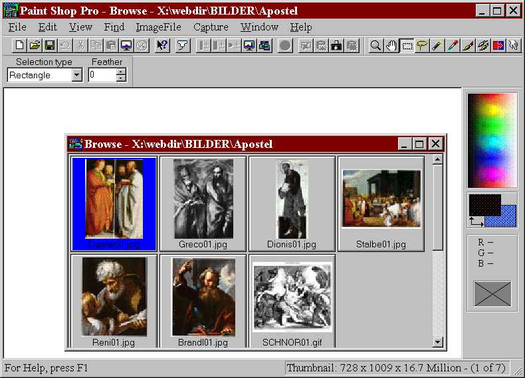The width and height of the screenshot is (525, 378).
Task: Increase Feather value with up arrow
Action: 120,72
